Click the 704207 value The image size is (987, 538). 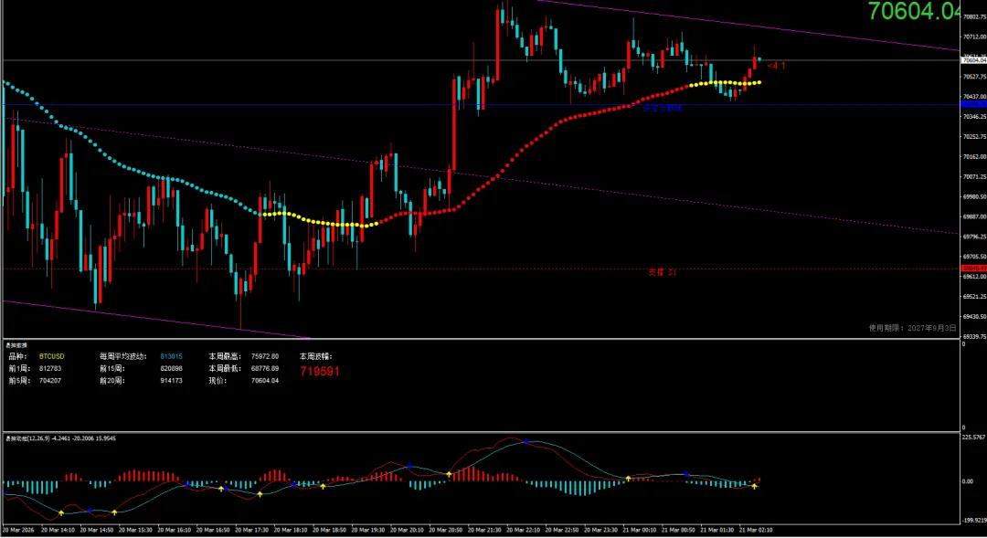[x=50, y=381]
